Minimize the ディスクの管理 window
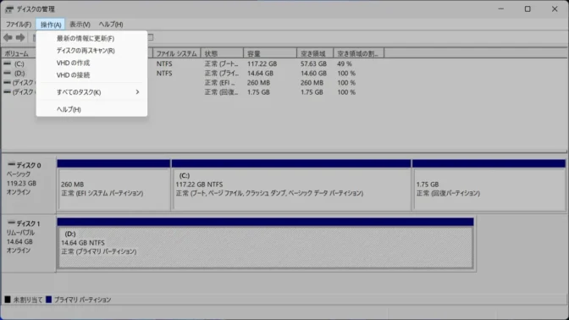 tap(501, 9)
